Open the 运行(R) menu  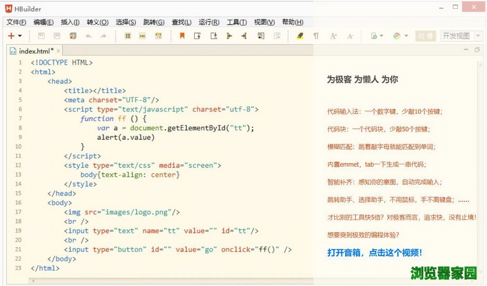[x=209, y=22]
